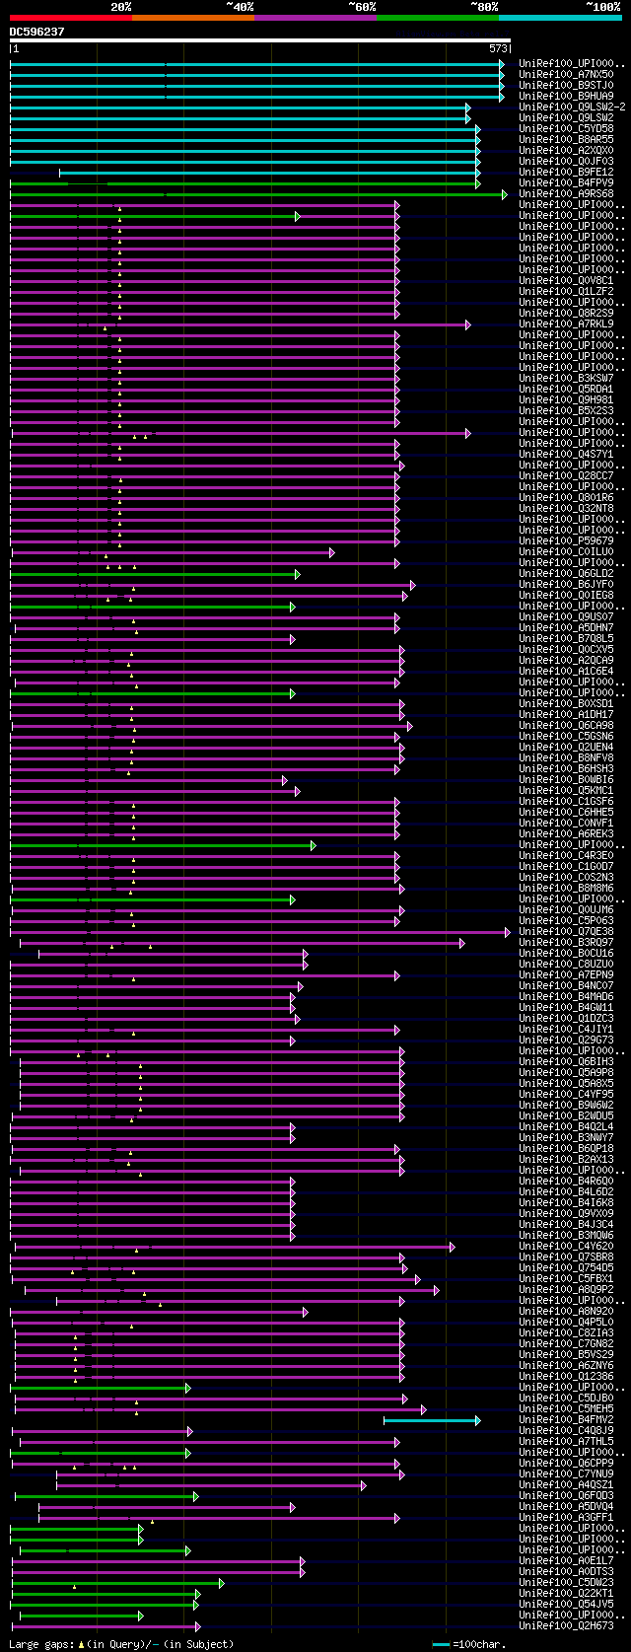Click the UniRef100_Q7QE38 label
Viewport: 631px width, 1652px height.
click(x=566, y=932)
